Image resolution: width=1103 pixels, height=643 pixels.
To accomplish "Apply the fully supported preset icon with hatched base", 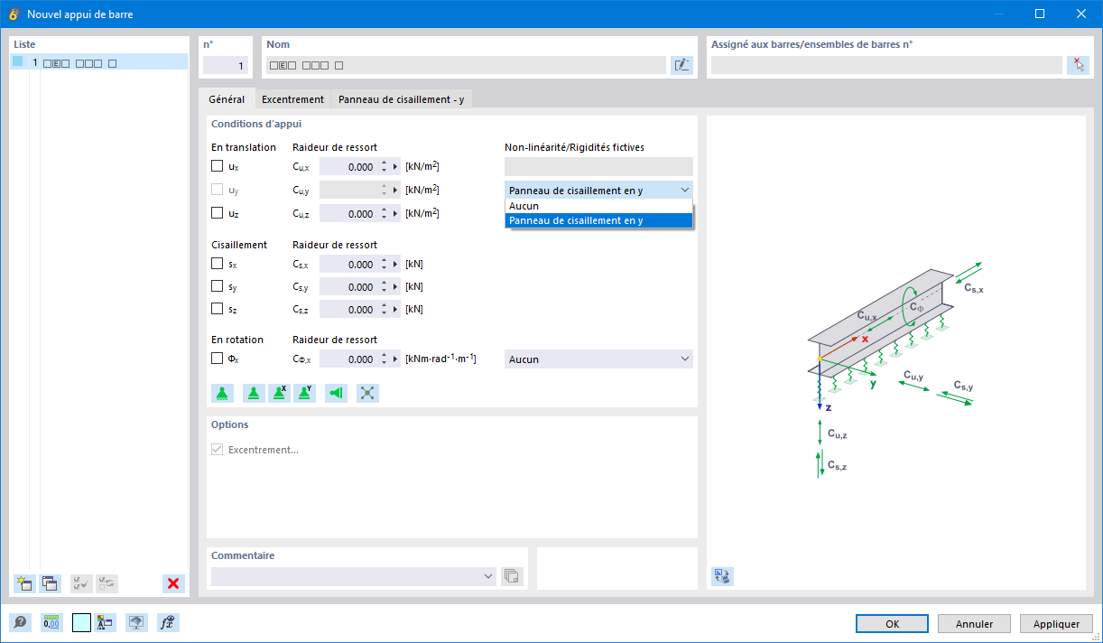I will [222, 393].
